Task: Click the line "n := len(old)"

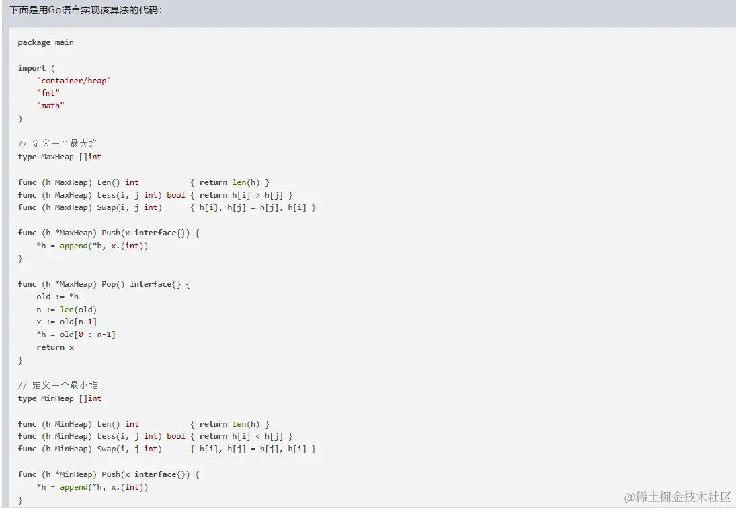Action: click(67, 310)
